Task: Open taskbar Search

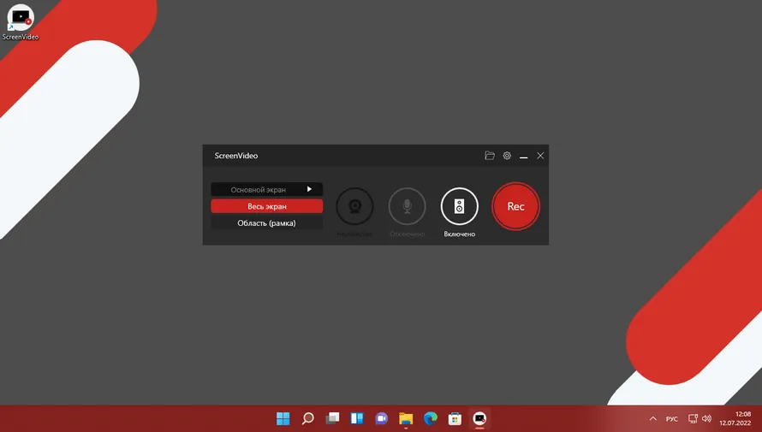Action: click(307, 418)
